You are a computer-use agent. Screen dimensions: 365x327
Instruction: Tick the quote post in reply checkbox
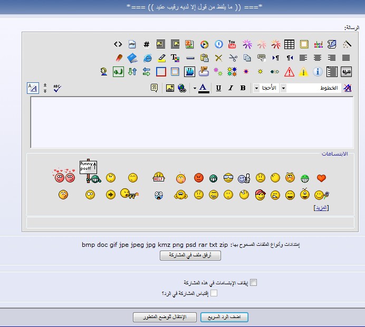click(214, 293)
